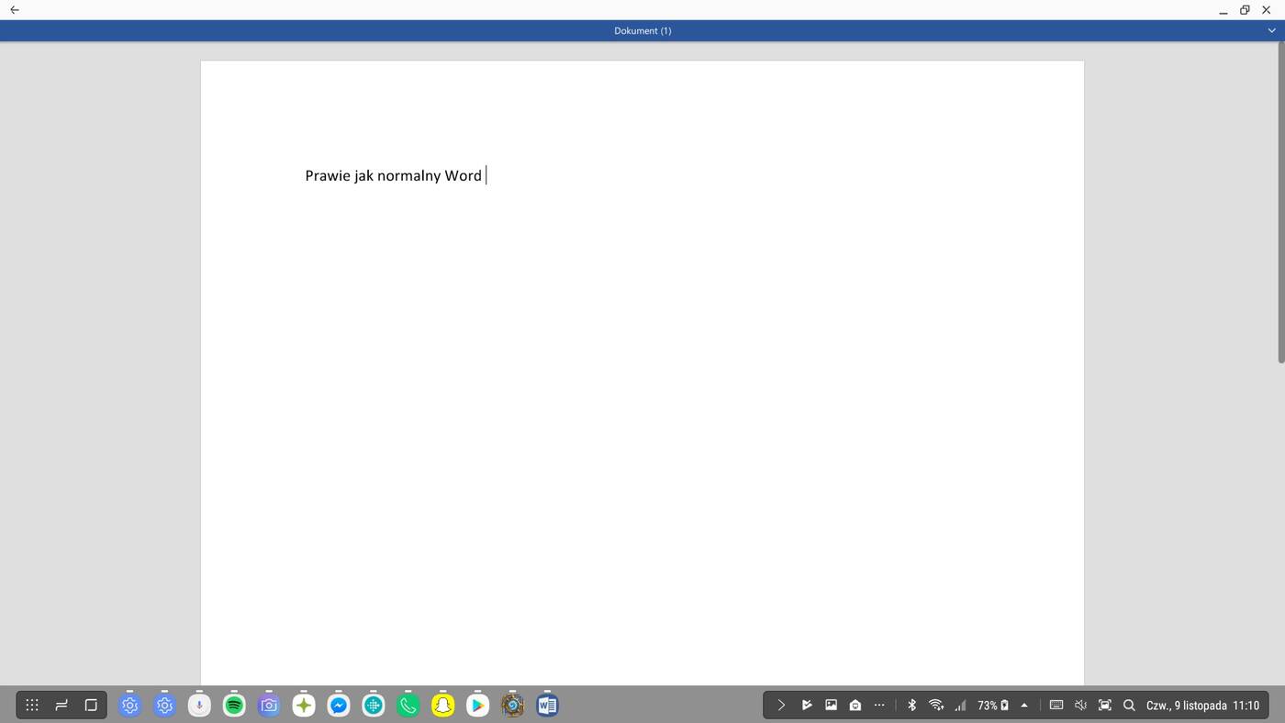
Task: Open the apps grid launcher
Action: (32, 706)
